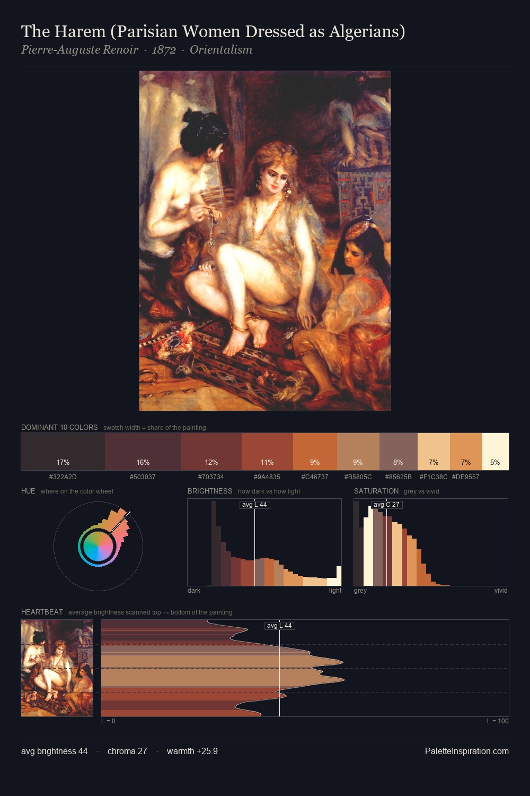Click the small heartbeat painting thumbnail
The width and height of the screenshot is (530, 796).
[x=57, y=668]
